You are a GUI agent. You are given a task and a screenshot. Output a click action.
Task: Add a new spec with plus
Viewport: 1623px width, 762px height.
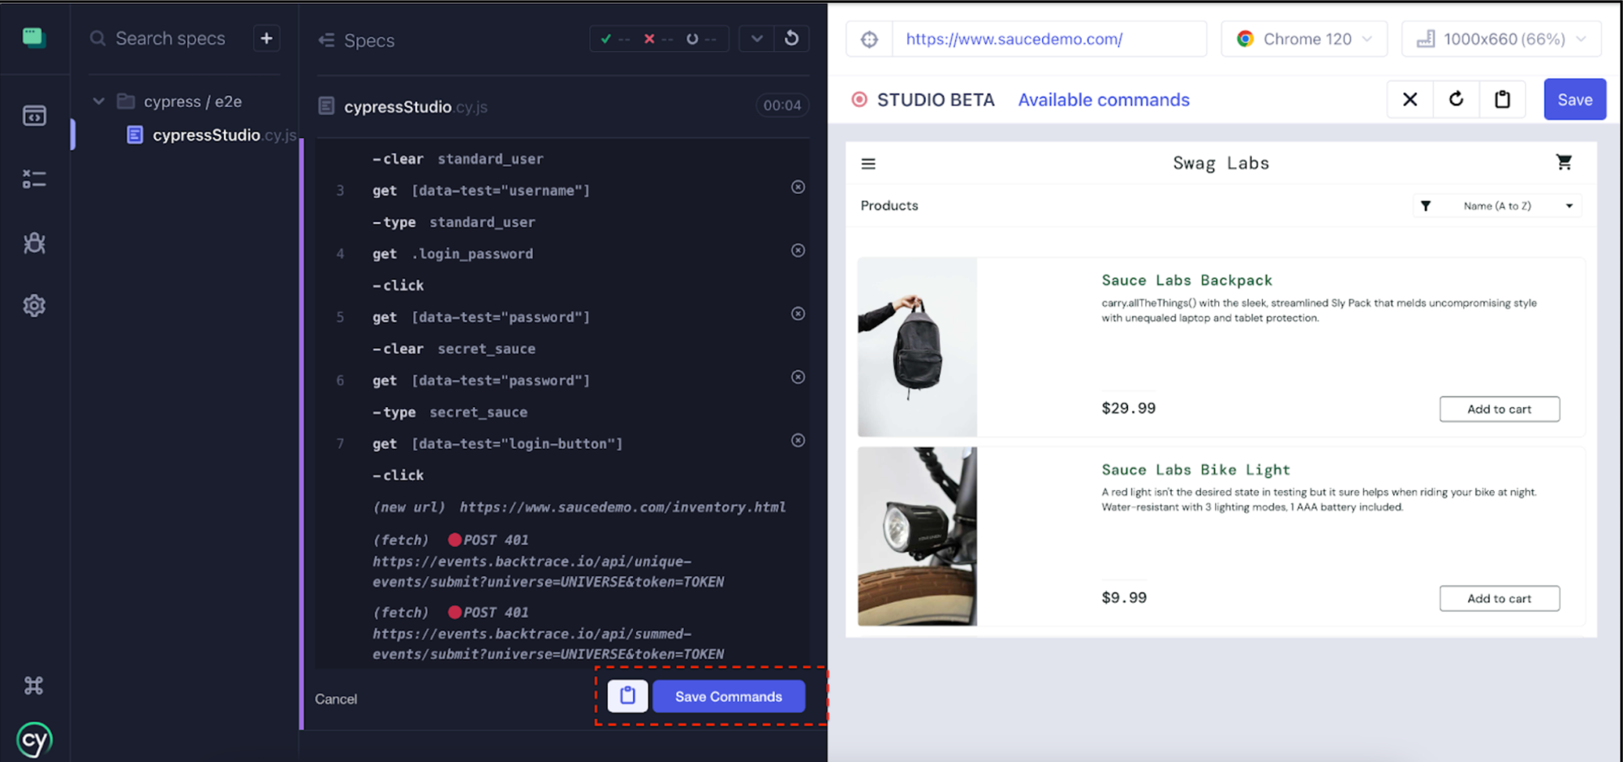pos(266,38)
